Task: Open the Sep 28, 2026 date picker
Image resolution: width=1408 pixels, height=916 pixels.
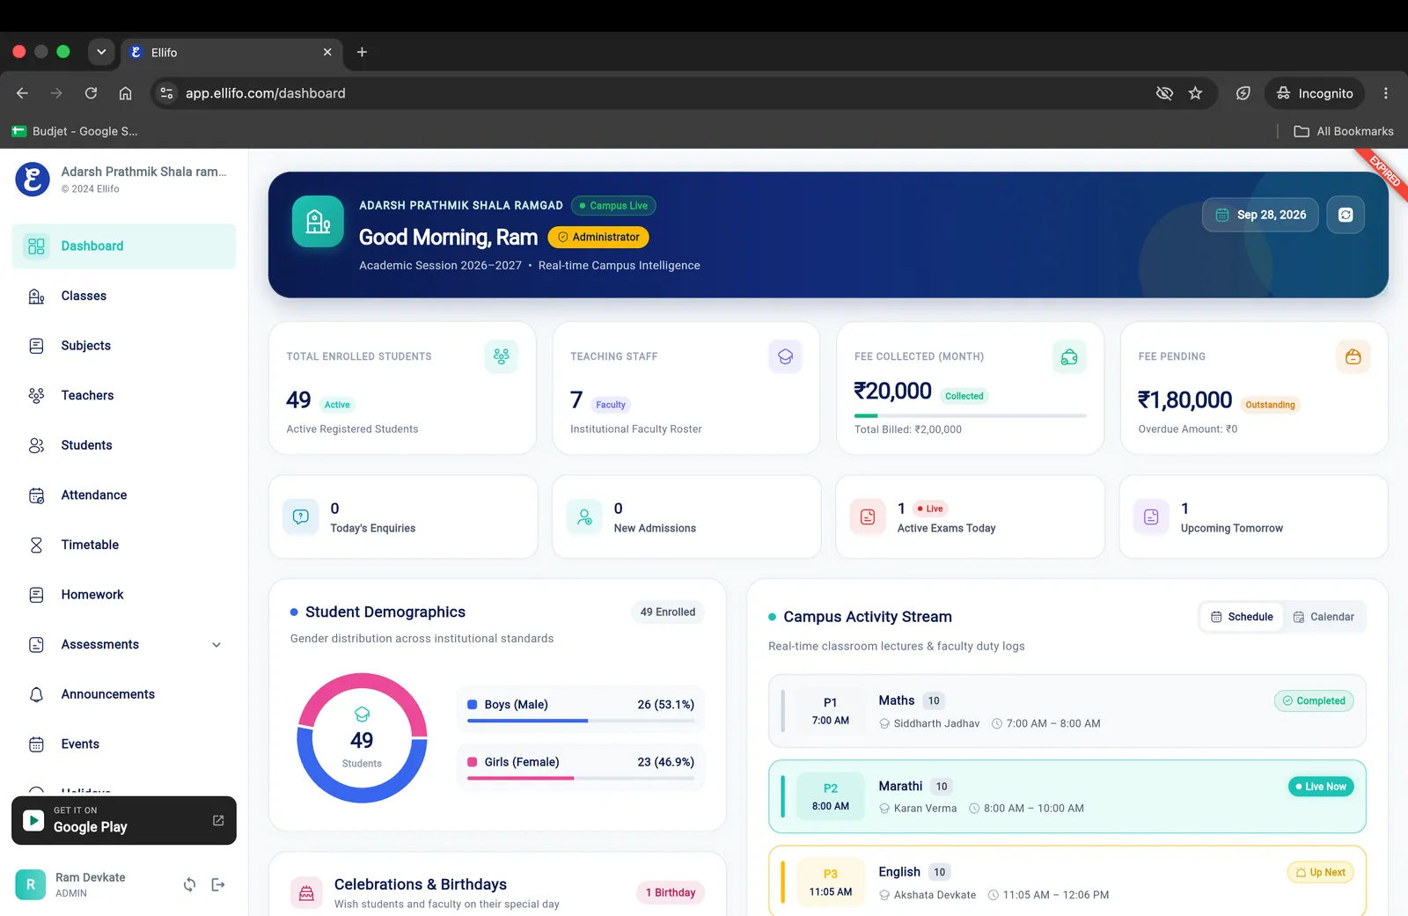Action: tap(1260, 215)
